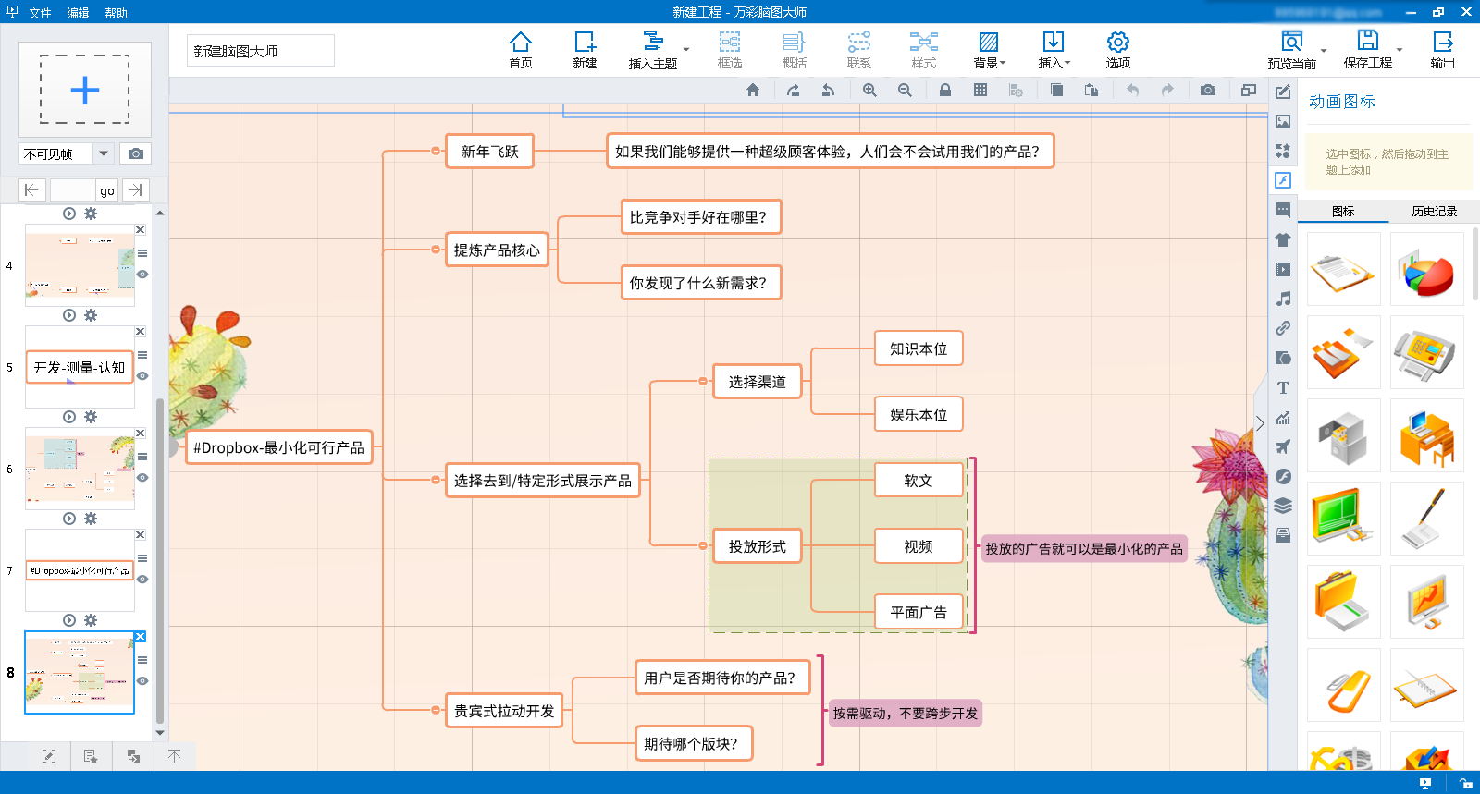Viewport: 1480px width, 794px height.
Task: Open the 选项 options gear
Action: point(1118,49)
